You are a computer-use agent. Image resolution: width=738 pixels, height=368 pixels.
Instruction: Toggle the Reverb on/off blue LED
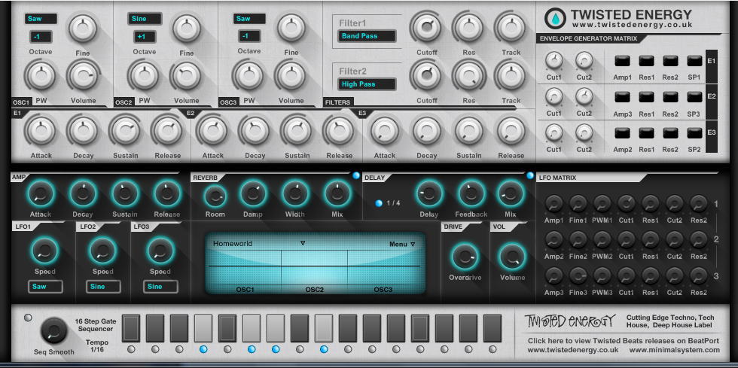(356, 175)
